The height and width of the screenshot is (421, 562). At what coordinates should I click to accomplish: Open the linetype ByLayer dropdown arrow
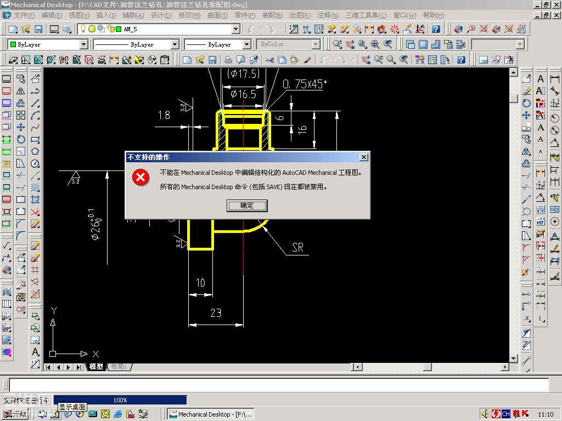coord(175,44)
